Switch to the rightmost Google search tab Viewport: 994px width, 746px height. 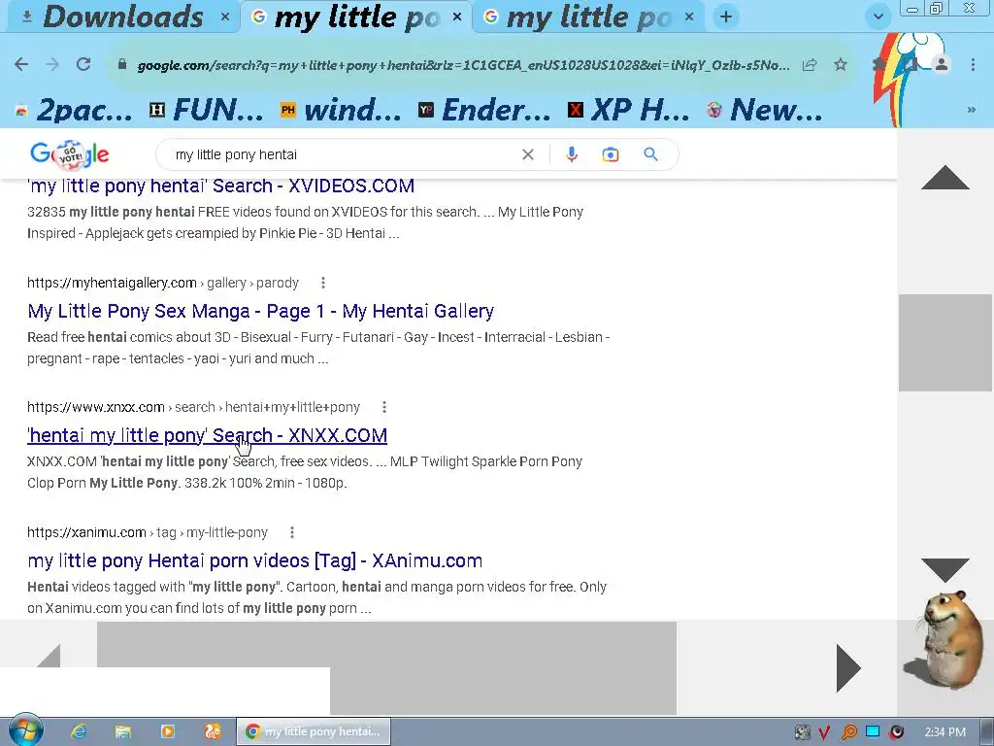[x=587, y=17]
